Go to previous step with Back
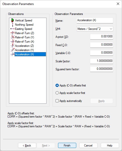 pyautogui.click(x=27, y=146)
